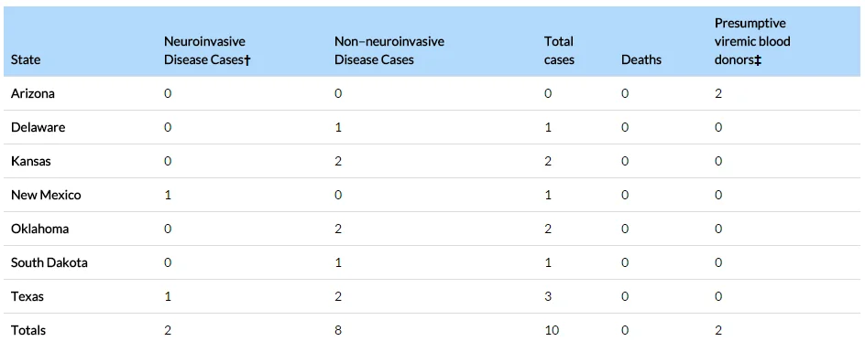This screenshot has height=352, width=865.
Task: Click the Arizona row label
Action: pos(33,93)
